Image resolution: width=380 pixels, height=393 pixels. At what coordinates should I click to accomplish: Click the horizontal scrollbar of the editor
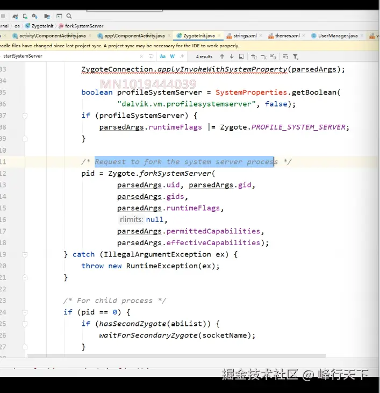(177, 356)
